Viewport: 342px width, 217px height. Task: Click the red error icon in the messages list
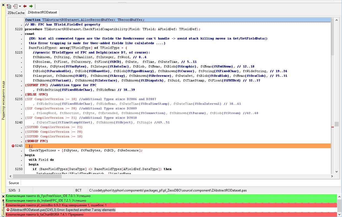pos(8,210)
